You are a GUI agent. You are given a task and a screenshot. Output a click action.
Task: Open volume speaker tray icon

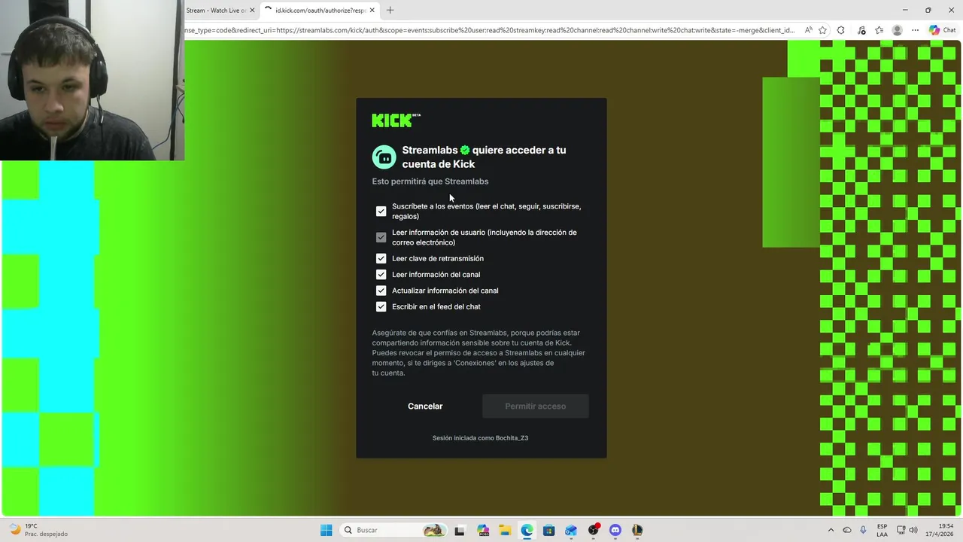[x=914, y=530]
